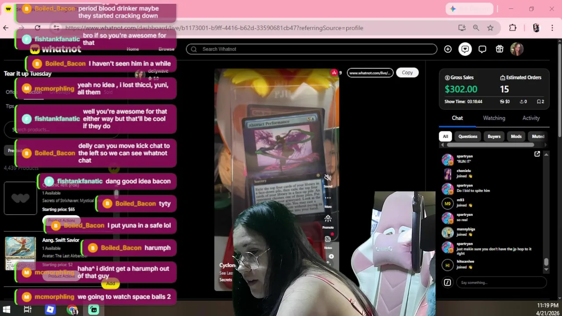Open the browser extensions puzzle icon
The height and width of the screenshot is (316, 562).
click(513, 28)
